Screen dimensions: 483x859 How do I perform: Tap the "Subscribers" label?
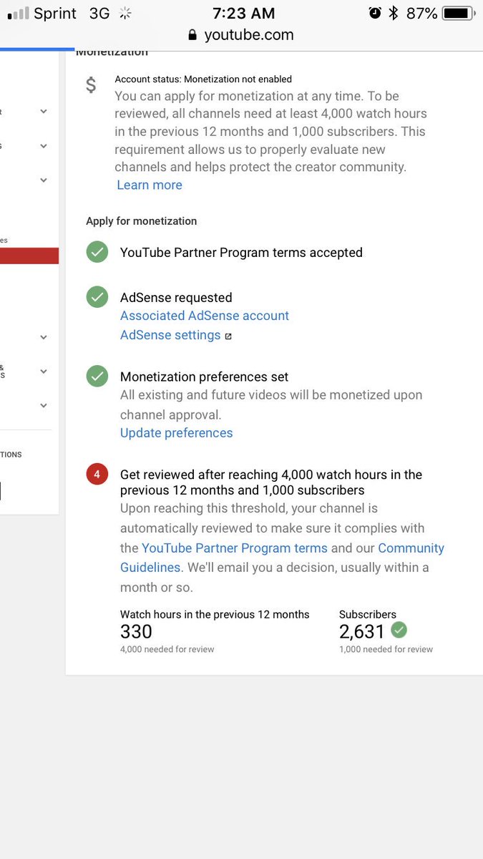[x=368, y=614]
